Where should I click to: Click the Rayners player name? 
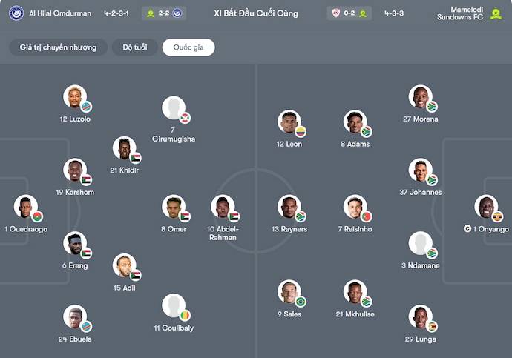(x=289, y=230)
